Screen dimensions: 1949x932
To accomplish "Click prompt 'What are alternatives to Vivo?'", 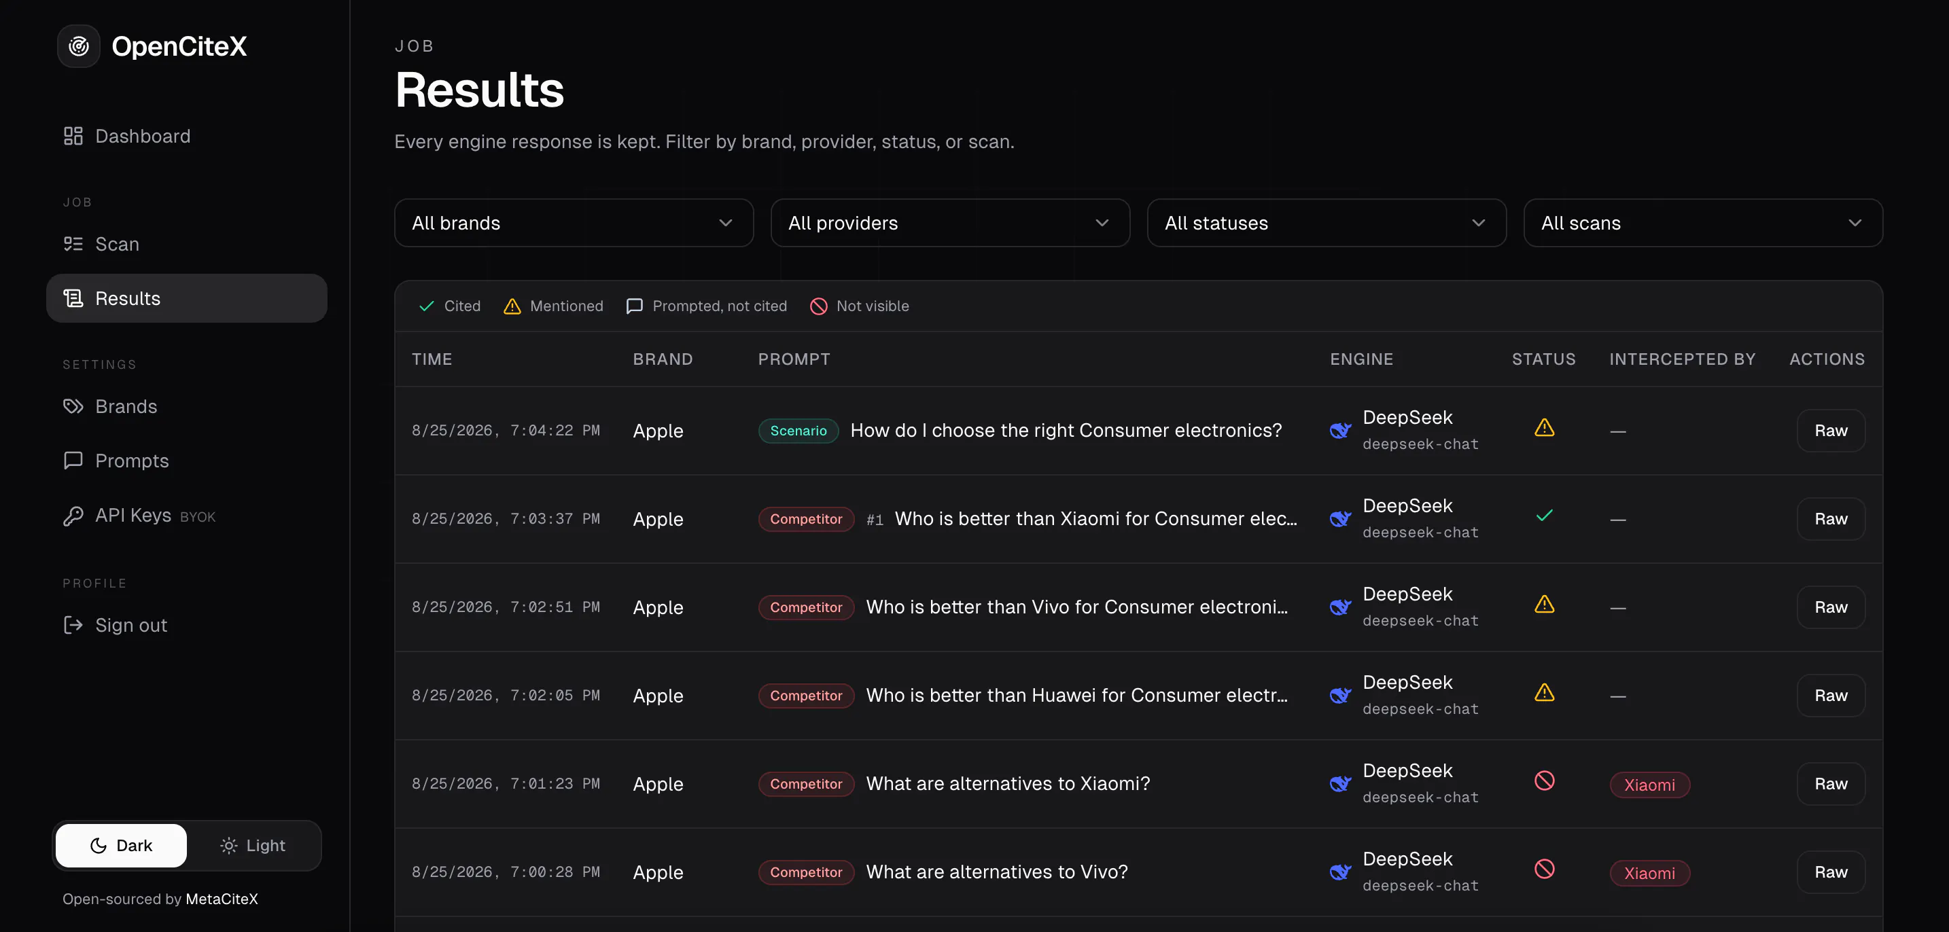I will coord(996,872).
